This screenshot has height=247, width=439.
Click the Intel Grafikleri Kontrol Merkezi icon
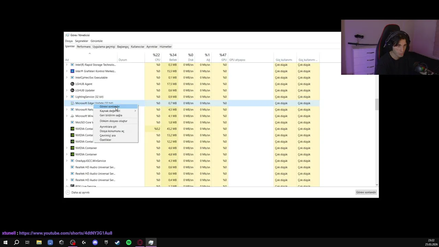click(72, 71)
